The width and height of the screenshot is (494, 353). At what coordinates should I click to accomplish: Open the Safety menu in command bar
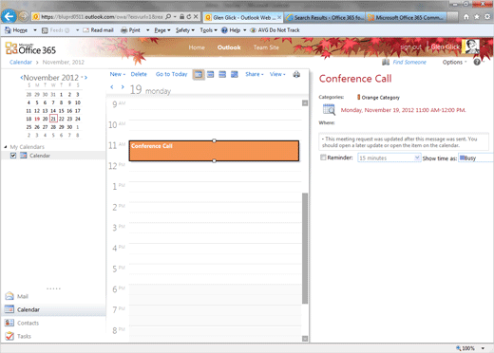point(185,30)
